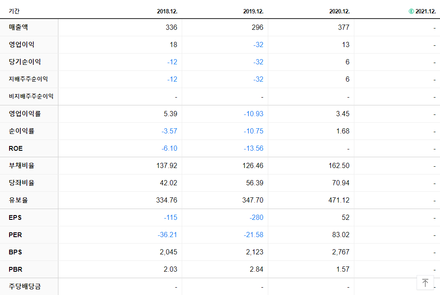The image size is (440, 295).
Task: Select the 2018.12. column header
Action: [167, 11]
